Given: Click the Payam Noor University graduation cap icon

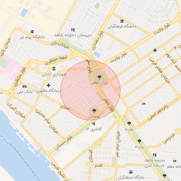Looking at the screenshot, I should [32, 32].
